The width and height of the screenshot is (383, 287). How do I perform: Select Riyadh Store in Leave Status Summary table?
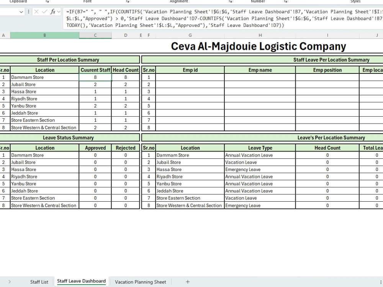tap(45, 176)
